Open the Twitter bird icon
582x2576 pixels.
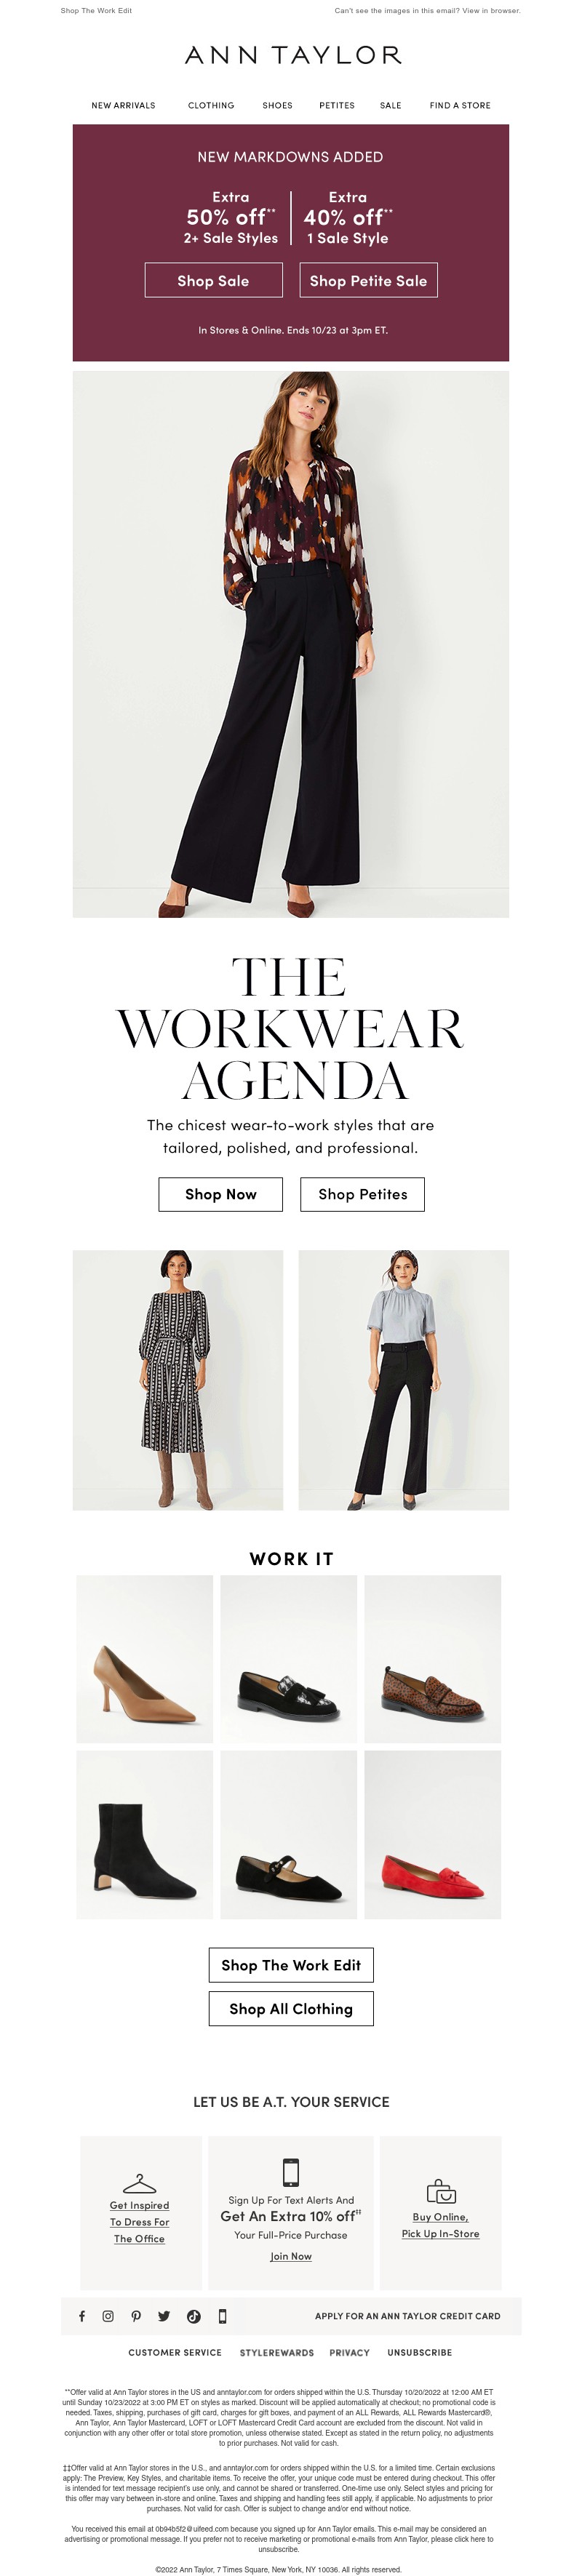click(x=164, y=2316)
